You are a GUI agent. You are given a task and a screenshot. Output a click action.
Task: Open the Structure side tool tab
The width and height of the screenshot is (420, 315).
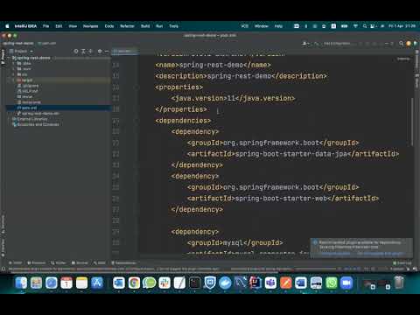pyautogui.click(x=3, y=225)
